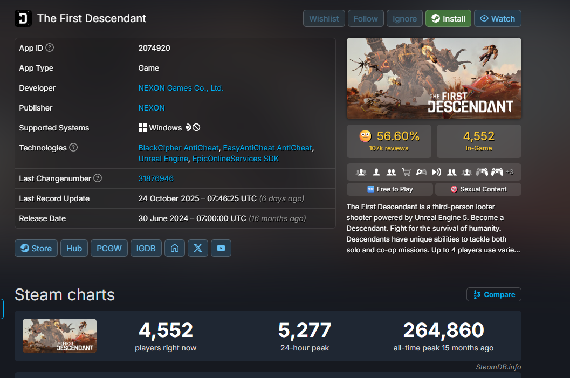
Task: Visit the game's homepage via house icon
Action: (175, 248)
